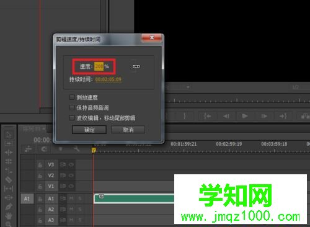310x227 pixels.
Task: Enable the 波纹编辑 ripple edit checkbox
Action: click(x=72, y=118)
